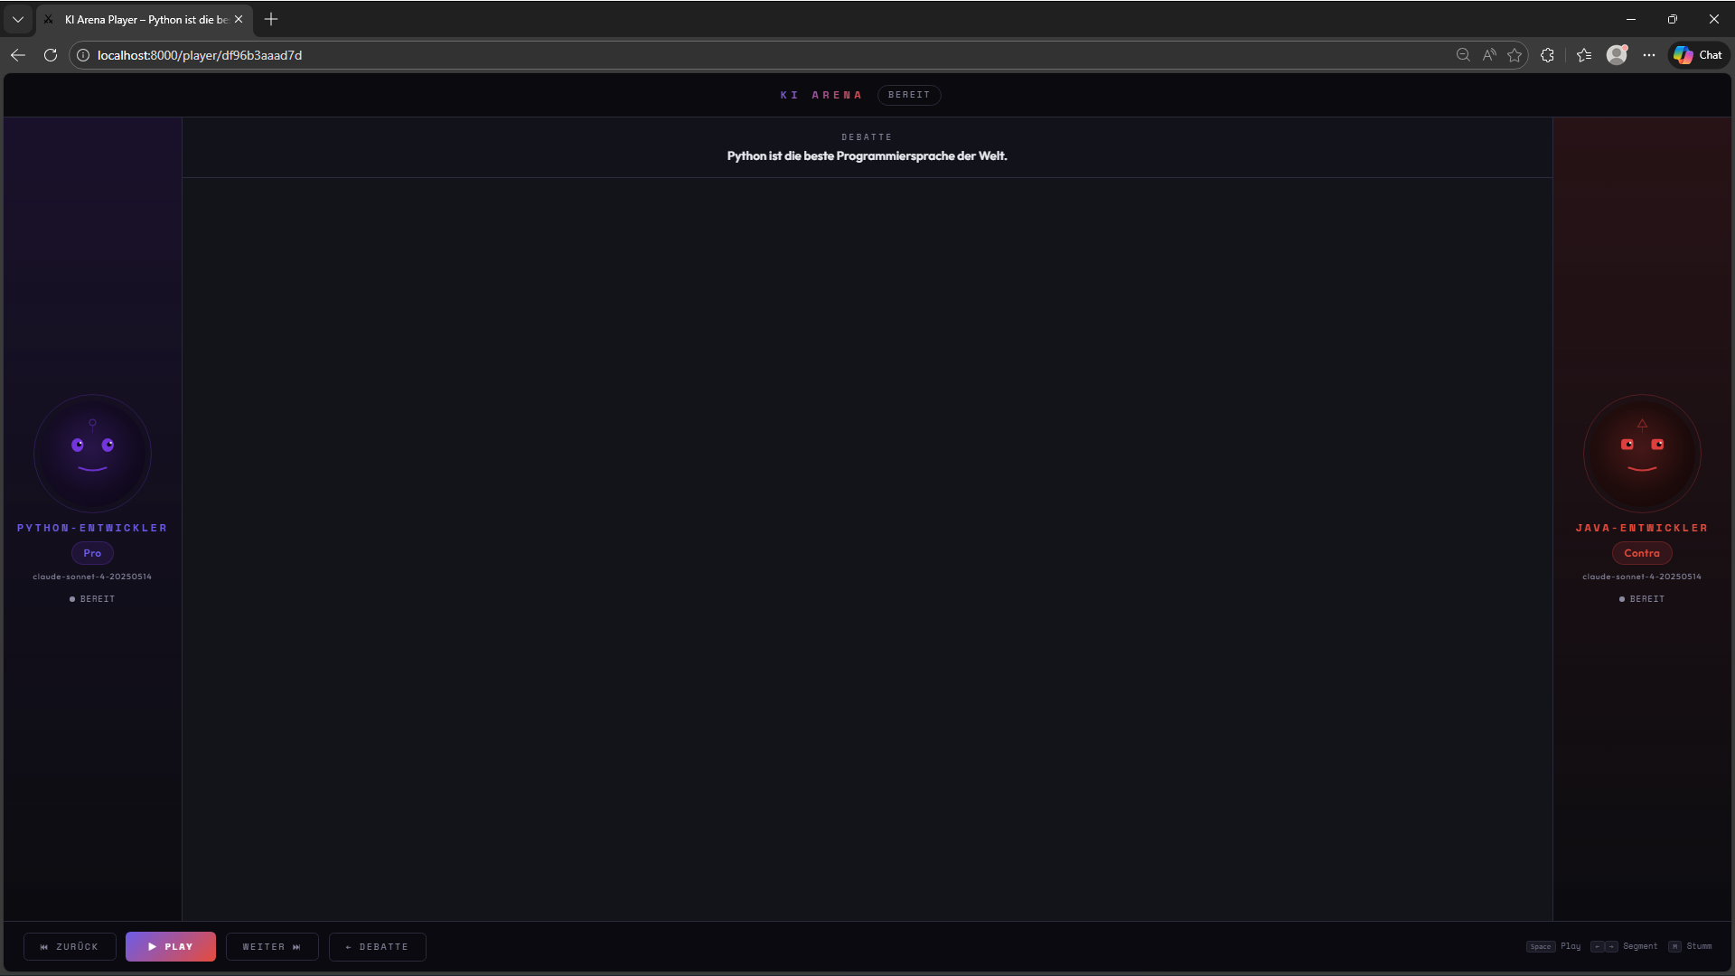The height and width of the screenshot is (976, 1735).
Task: Go back with the Debatte button
Action: (377, 946)
